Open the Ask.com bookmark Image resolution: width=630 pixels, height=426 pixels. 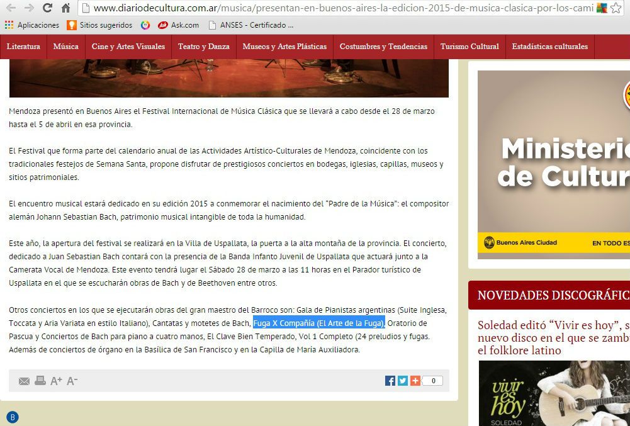pyautogui.click(x=178, y=25)
